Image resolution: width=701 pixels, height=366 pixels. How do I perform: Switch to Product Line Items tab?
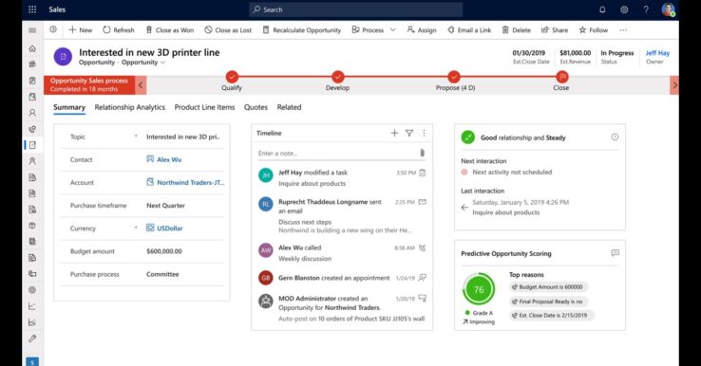[204, 107]
